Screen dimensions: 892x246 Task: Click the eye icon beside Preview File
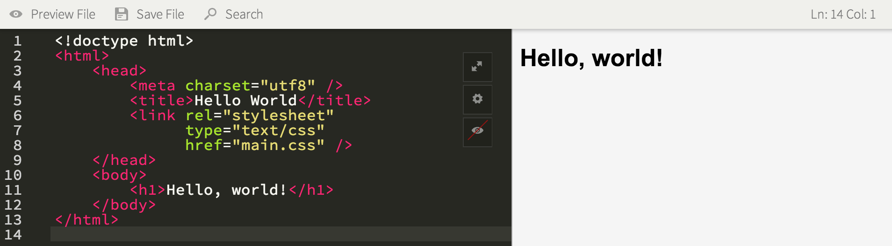click(x=16, y=14)
